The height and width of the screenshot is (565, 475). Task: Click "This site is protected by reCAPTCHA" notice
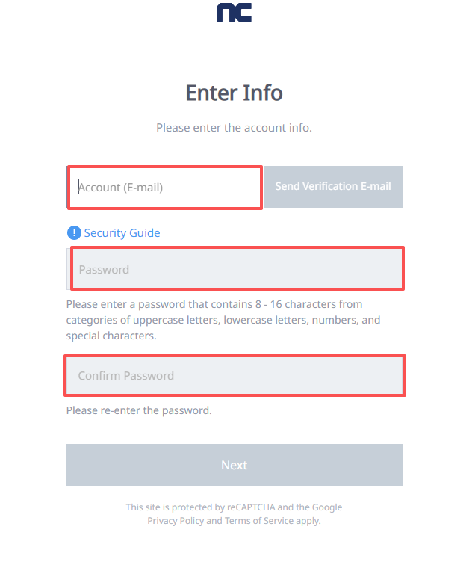coord(234,507)
